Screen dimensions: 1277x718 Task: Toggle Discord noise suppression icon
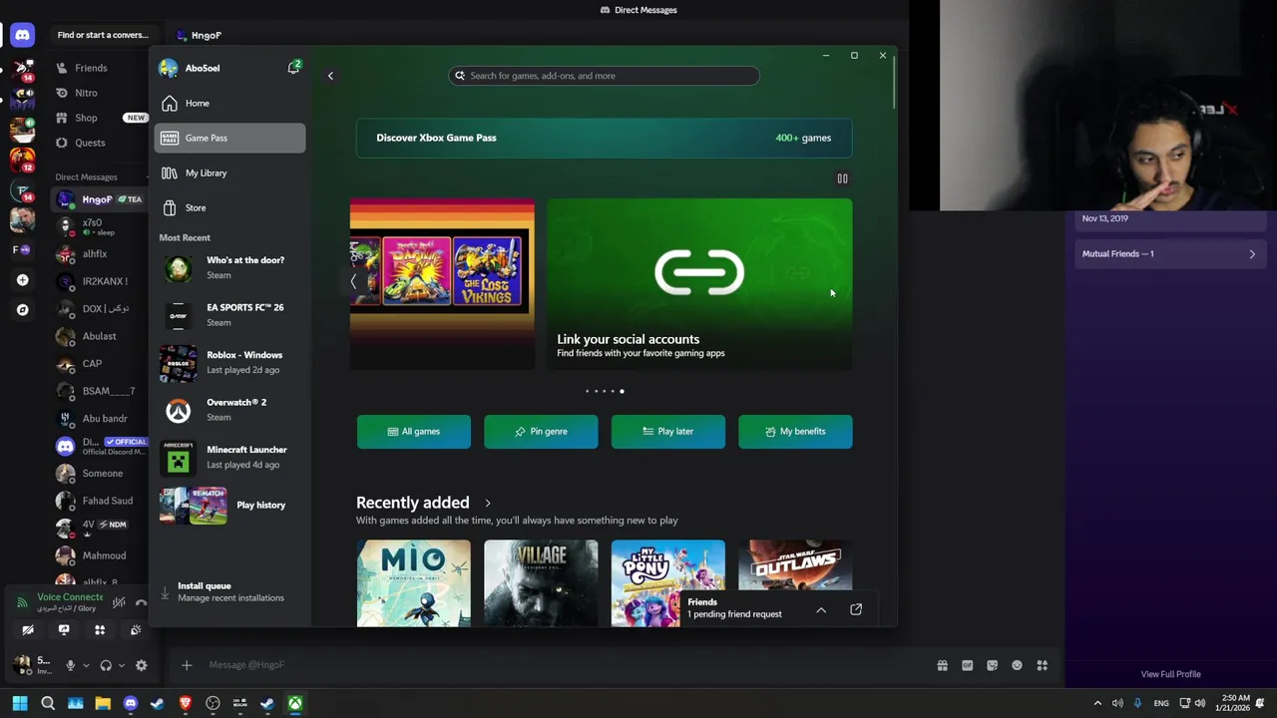click(119, 601)
